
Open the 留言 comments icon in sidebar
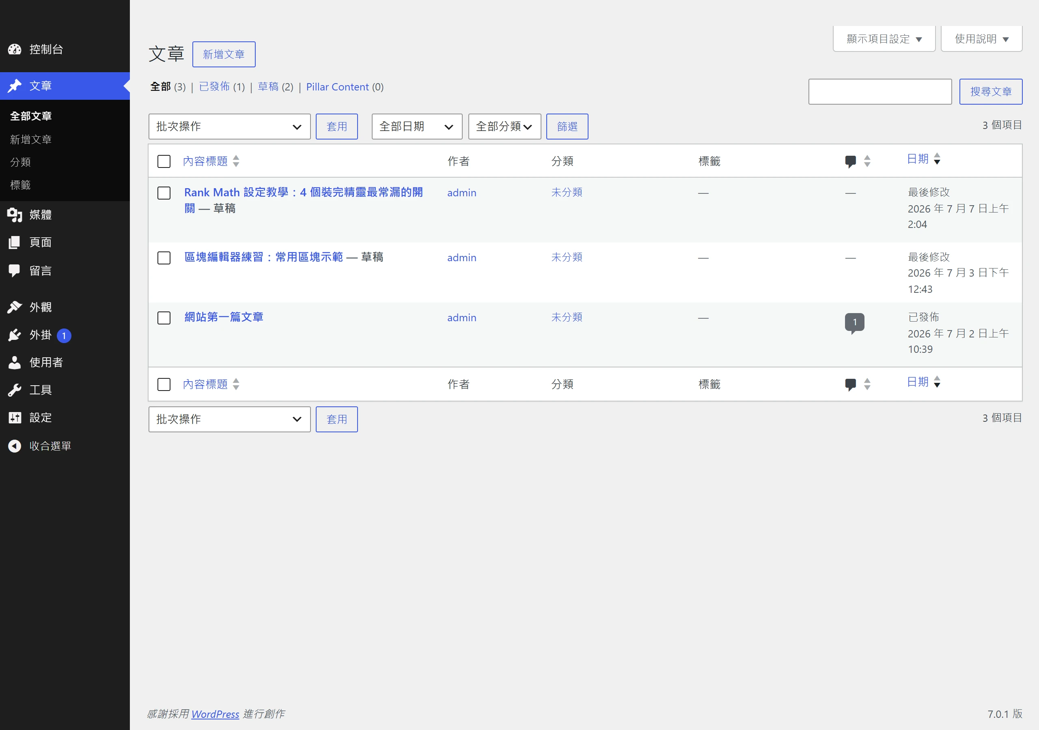(15, 271)
